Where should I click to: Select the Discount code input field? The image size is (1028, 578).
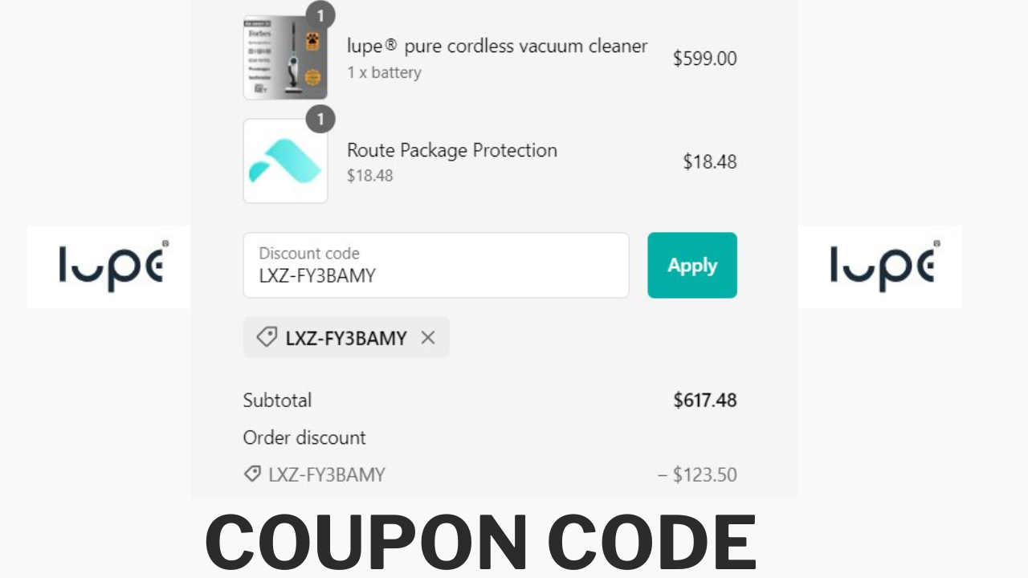pyautogui.click(x=436, y=265)
